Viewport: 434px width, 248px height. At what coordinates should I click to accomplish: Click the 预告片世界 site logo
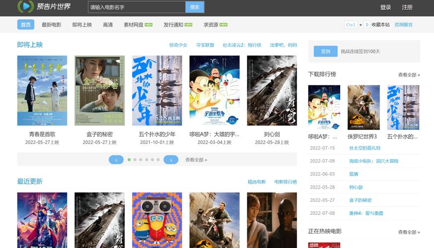[x=44, y=6]
